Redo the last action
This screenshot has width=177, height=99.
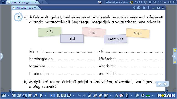(x=84, y=95)
